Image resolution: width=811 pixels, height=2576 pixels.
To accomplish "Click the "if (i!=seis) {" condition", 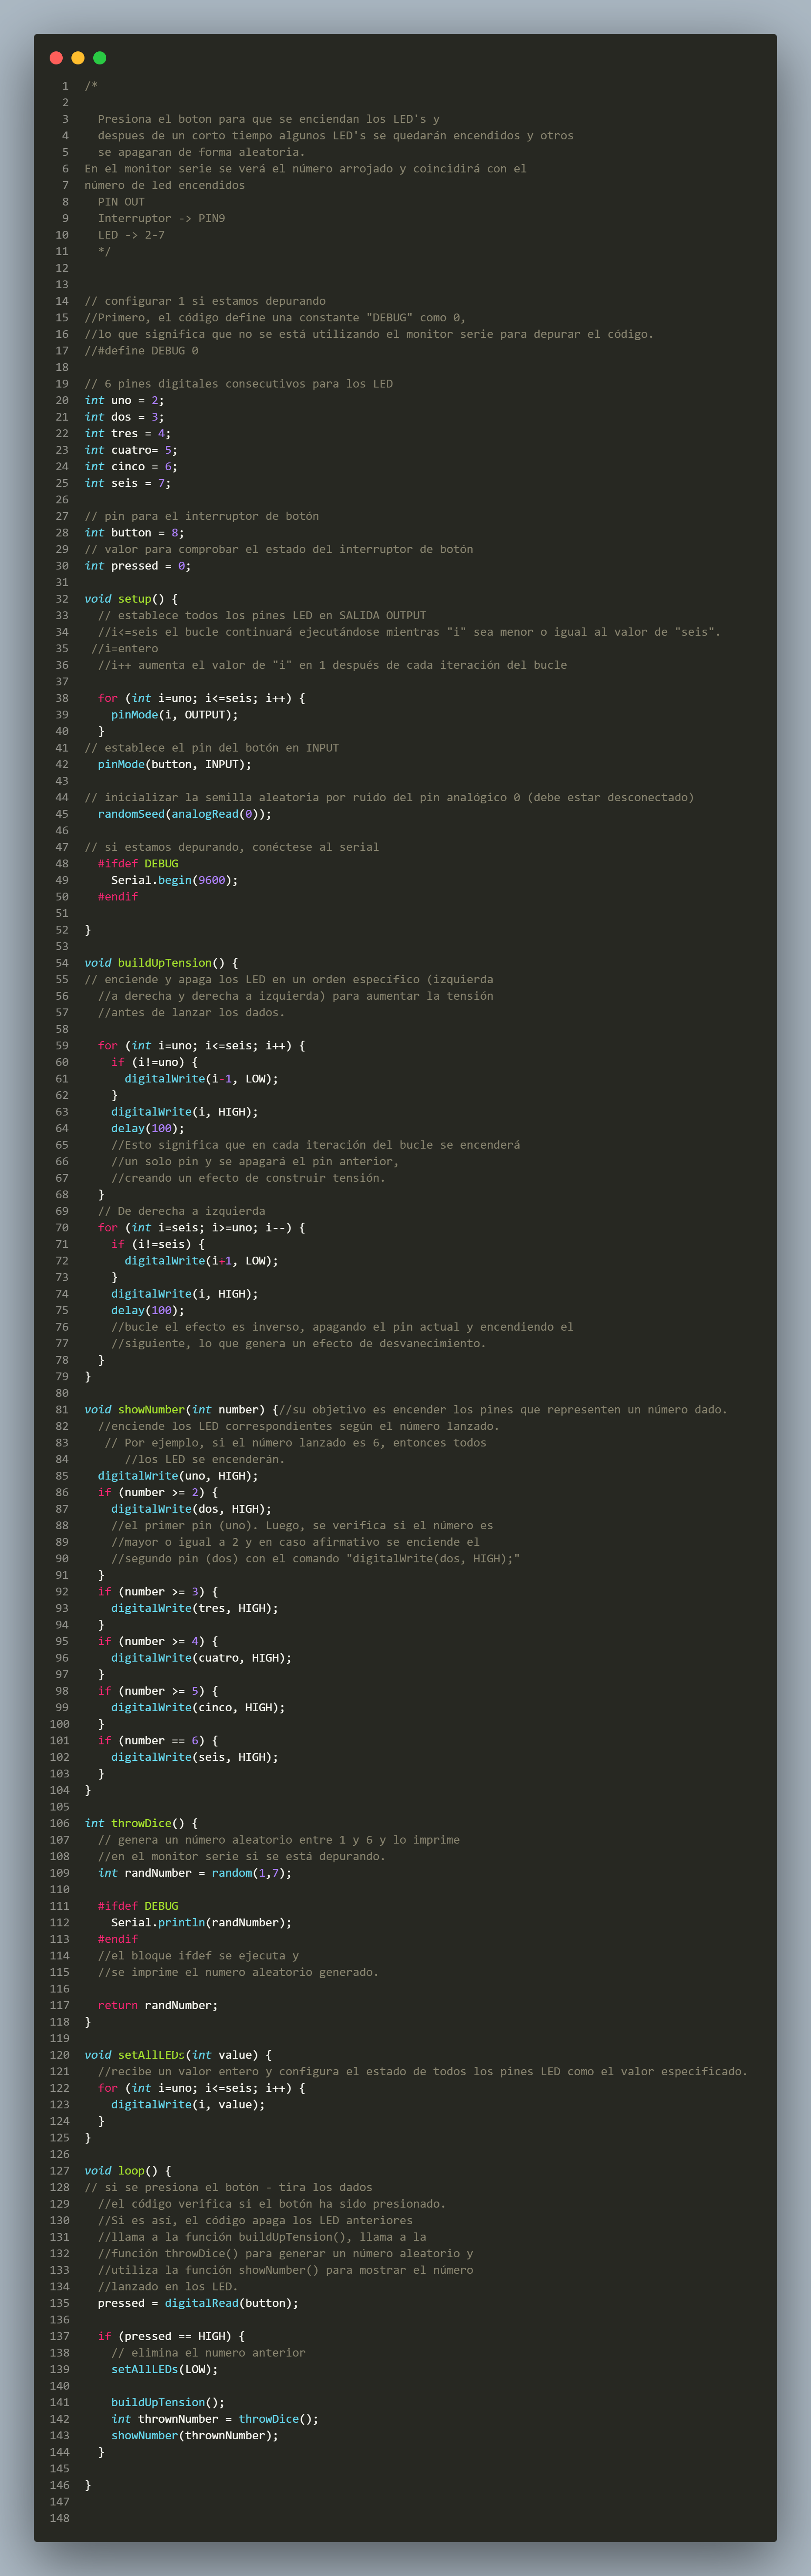I will click(158, 1244).
